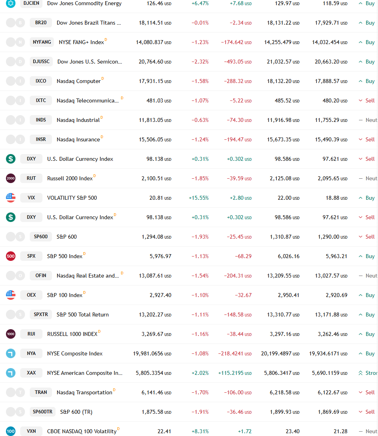Click the green dollar icon of first DXY row
Viewport: 378px width, 436px height.
coord(11,159)
